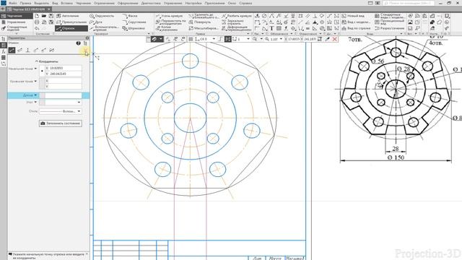Select the first segment mode icon
The height and width of the screenshot is (260, 462).
(12, 50)
